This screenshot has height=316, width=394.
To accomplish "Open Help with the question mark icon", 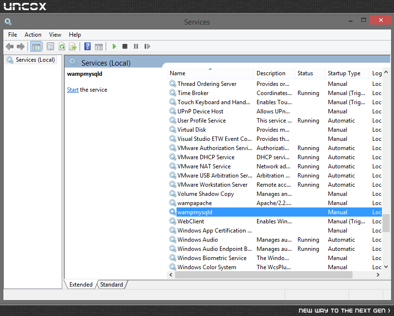I will [x=87, y=46].
